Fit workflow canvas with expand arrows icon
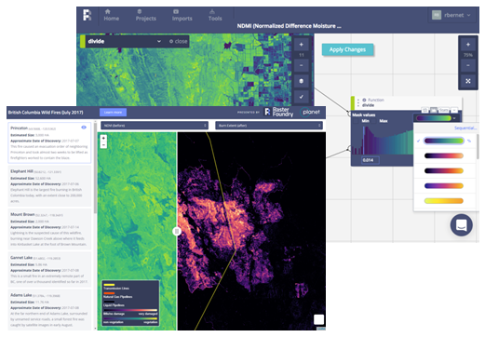The height and width of the screenshot is (337, 485). (x=468, y=81)
